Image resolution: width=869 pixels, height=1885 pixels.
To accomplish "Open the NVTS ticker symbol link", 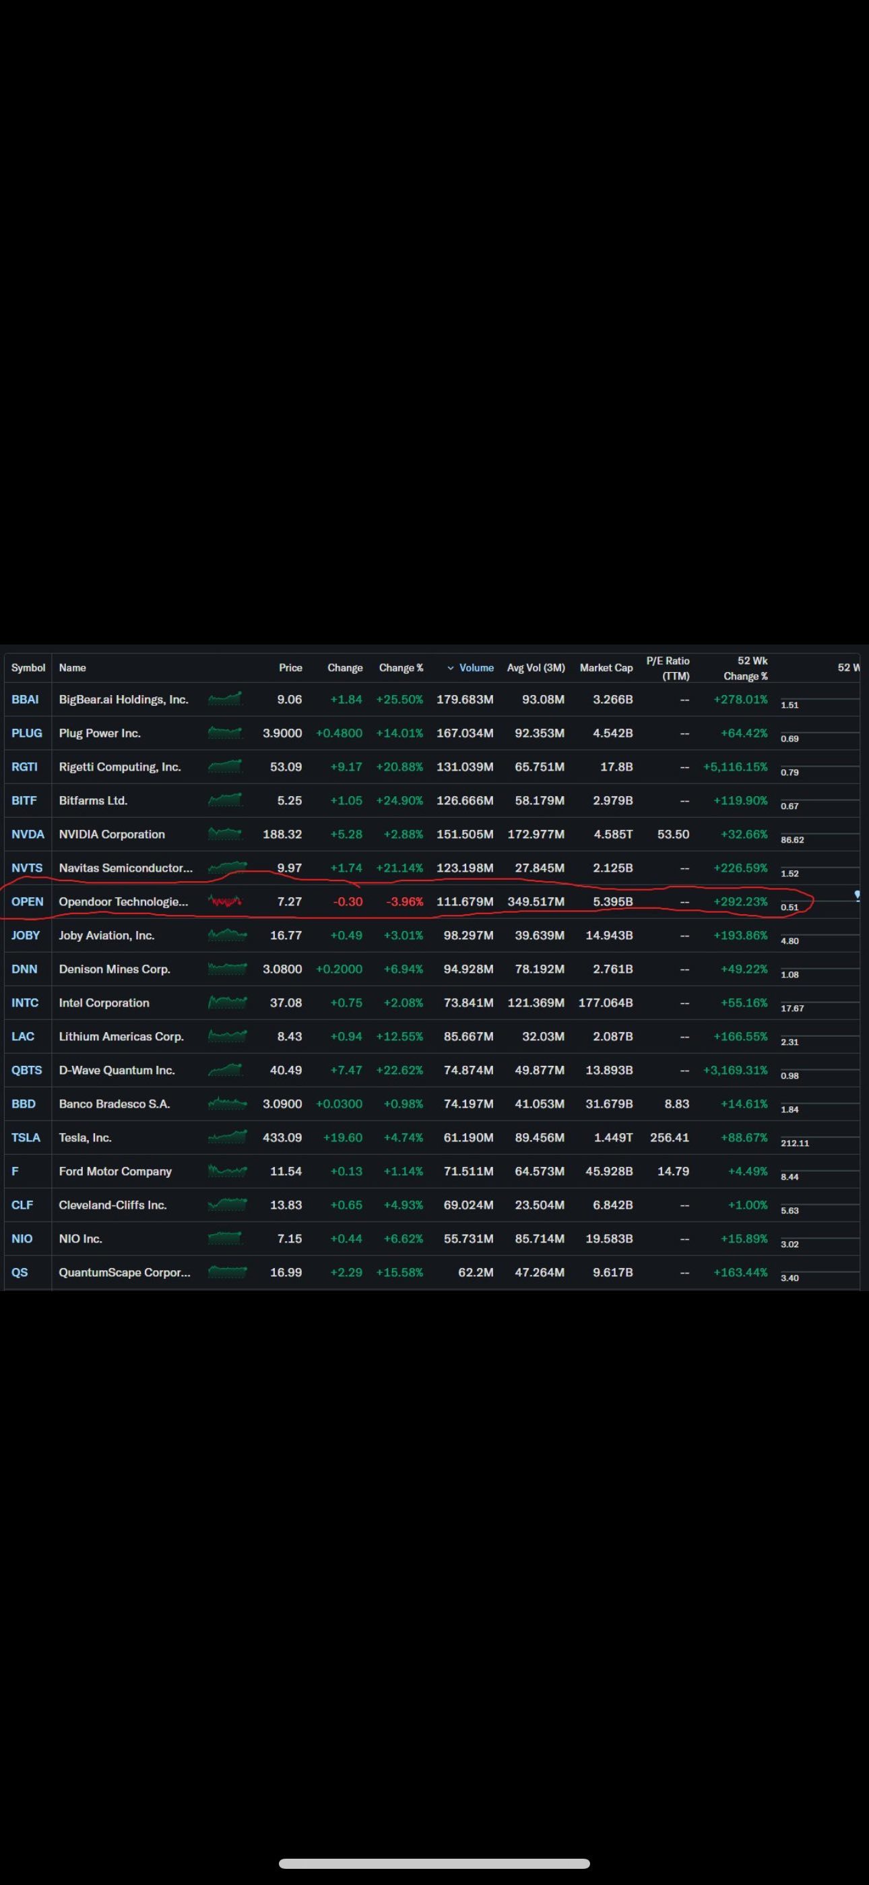I will pos(27,868).
